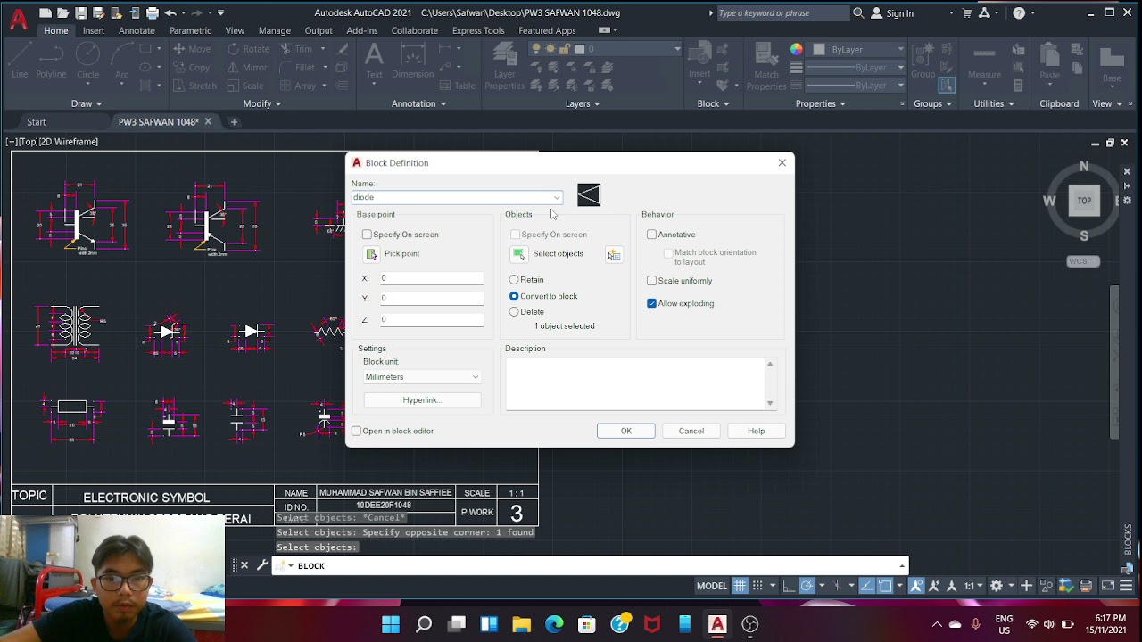
Task: Select the Delete radio option
Action: click(x=514, y=312)
